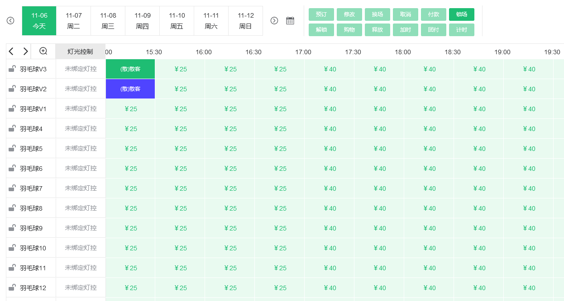
Task: Toggle the lock on 羽毛球9 court
Action: point(12,228)
